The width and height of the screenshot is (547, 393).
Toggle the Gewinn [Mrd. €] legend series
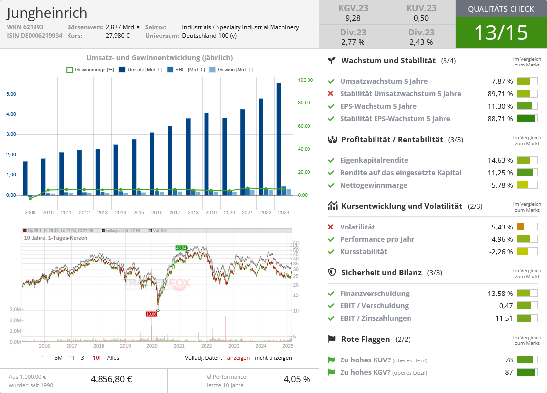point(231,70)
